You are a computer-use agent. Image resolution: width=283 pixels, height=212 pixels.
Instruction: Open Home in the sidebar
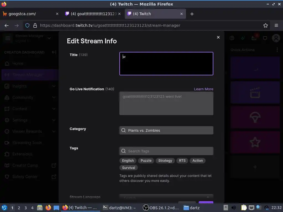[29, 63]
